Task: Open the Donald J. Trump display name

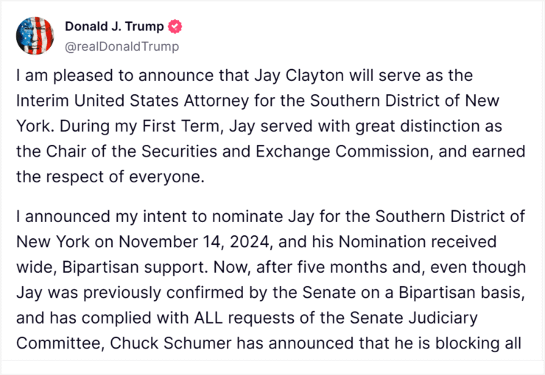Action: tap(114, 26)
